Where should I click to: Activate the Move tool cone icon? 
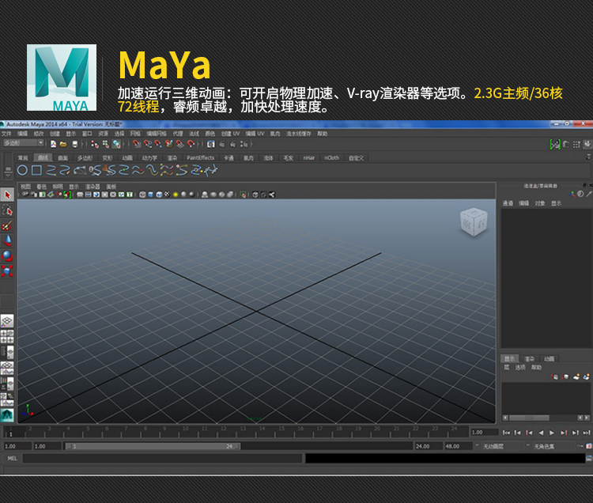[7, 240]
